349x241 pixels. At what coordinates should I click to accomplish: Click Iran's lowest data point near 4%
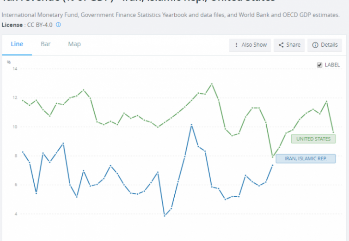(164, 216)
